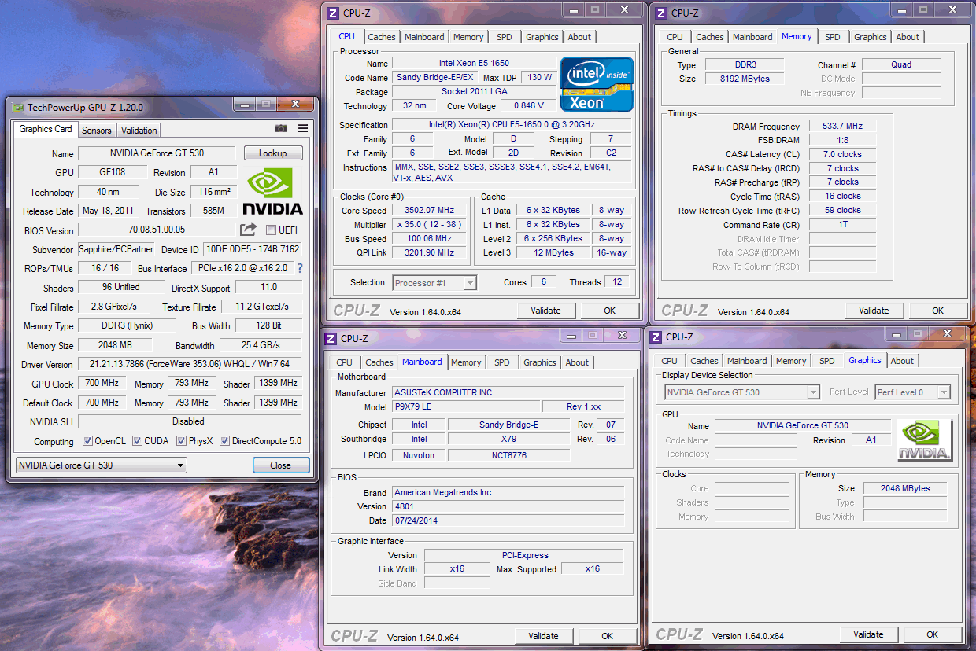The height and width of the screenshot is (651, 976).
Task: Click the Bus Interface question mark icon
Action: click(x=299, y=268)
